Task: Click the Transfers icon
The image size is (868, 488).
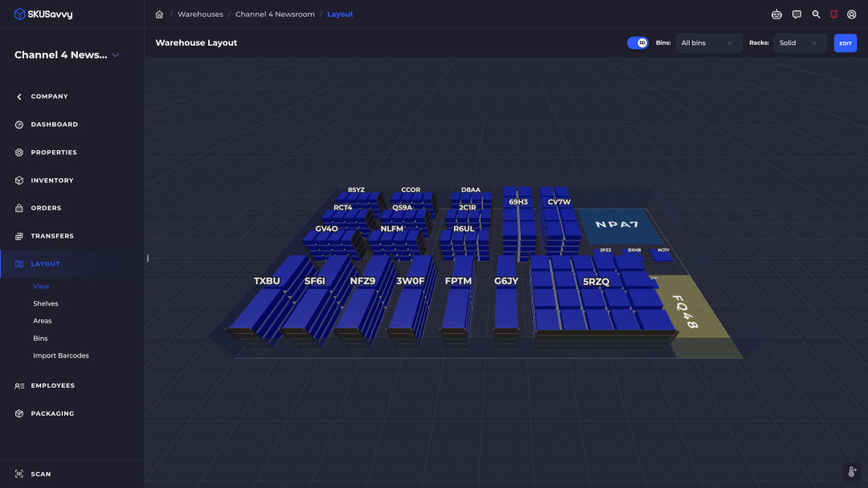Action: (19, 236)
